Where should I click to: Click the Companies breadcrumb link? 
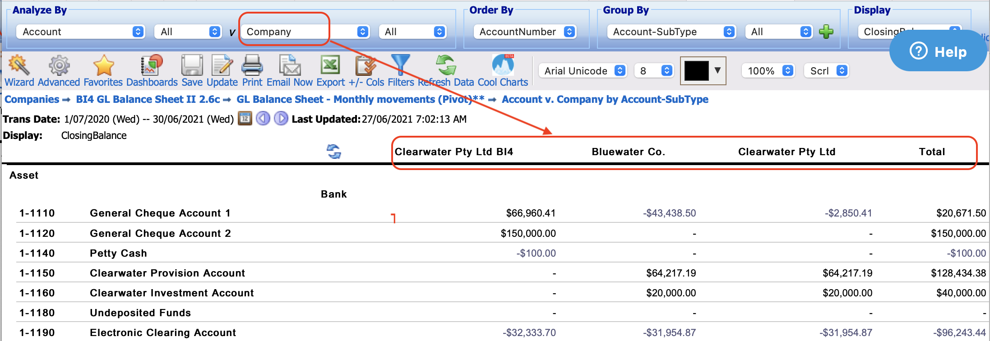(32, 99)
